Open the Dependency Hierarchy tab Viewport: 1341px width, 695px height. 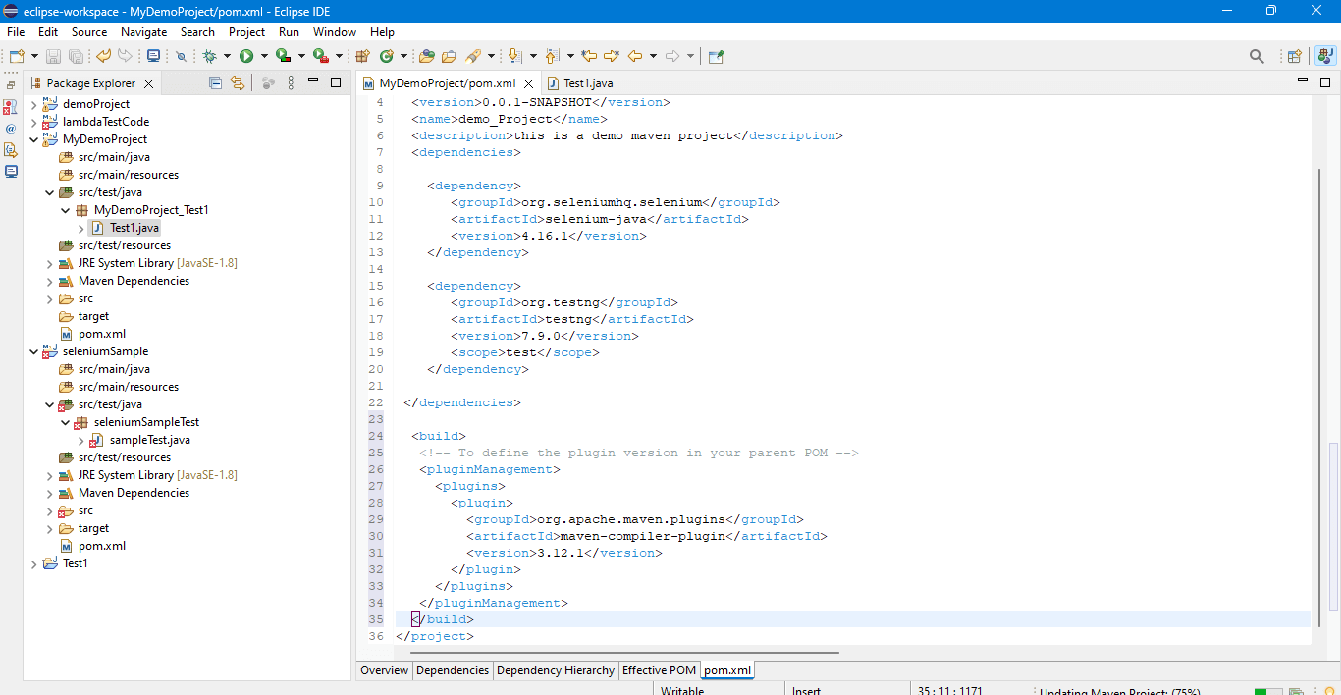[x=555, y=670]
